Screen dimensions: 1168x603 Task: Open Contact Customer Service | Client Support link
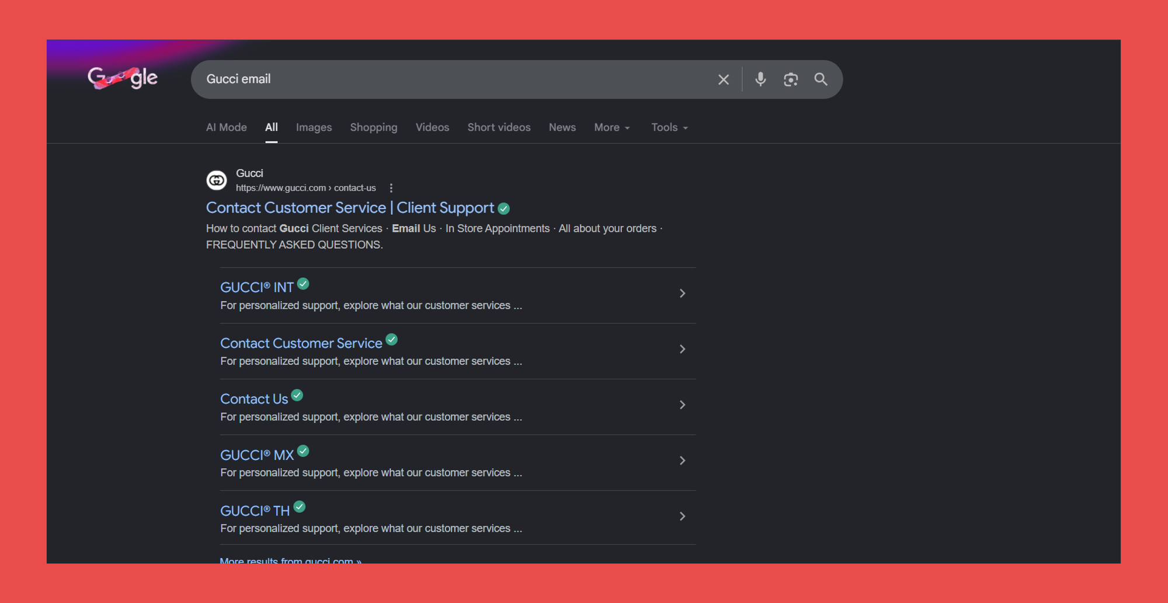click(350, 208)
